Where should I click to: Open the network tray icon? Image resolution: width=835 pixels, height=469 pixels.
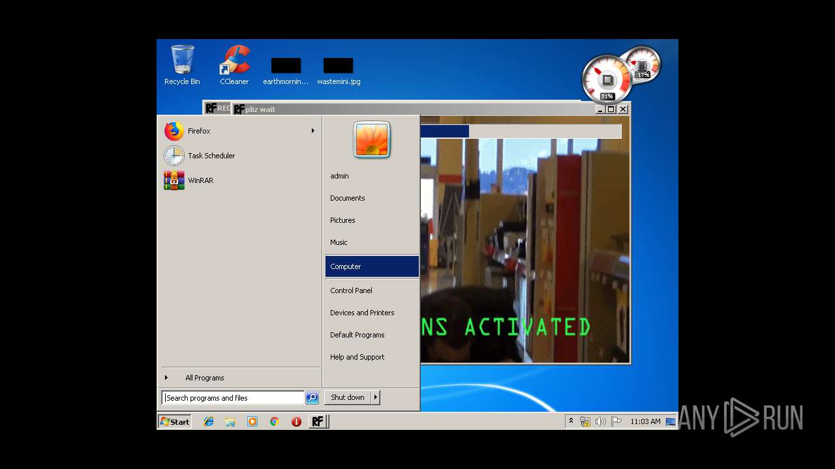(585, 421)
